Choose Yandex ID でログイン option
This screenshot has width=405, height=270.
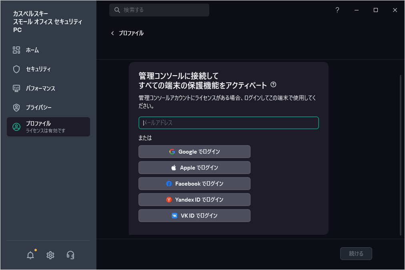[194, 199]
